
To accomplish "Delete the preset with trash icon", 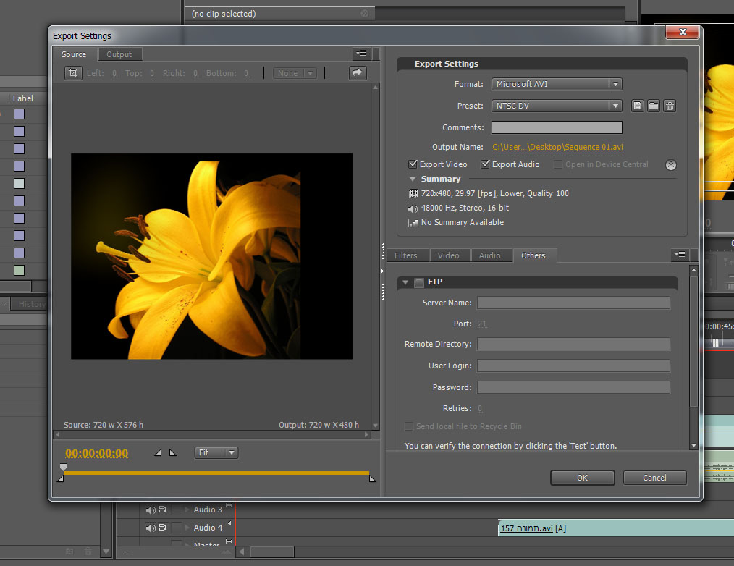I will pos(670,106).
